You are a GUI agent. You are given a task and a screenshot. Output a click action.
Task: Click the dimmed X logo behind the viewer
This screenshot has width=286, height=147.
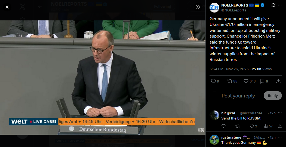(x=22, y=7)
